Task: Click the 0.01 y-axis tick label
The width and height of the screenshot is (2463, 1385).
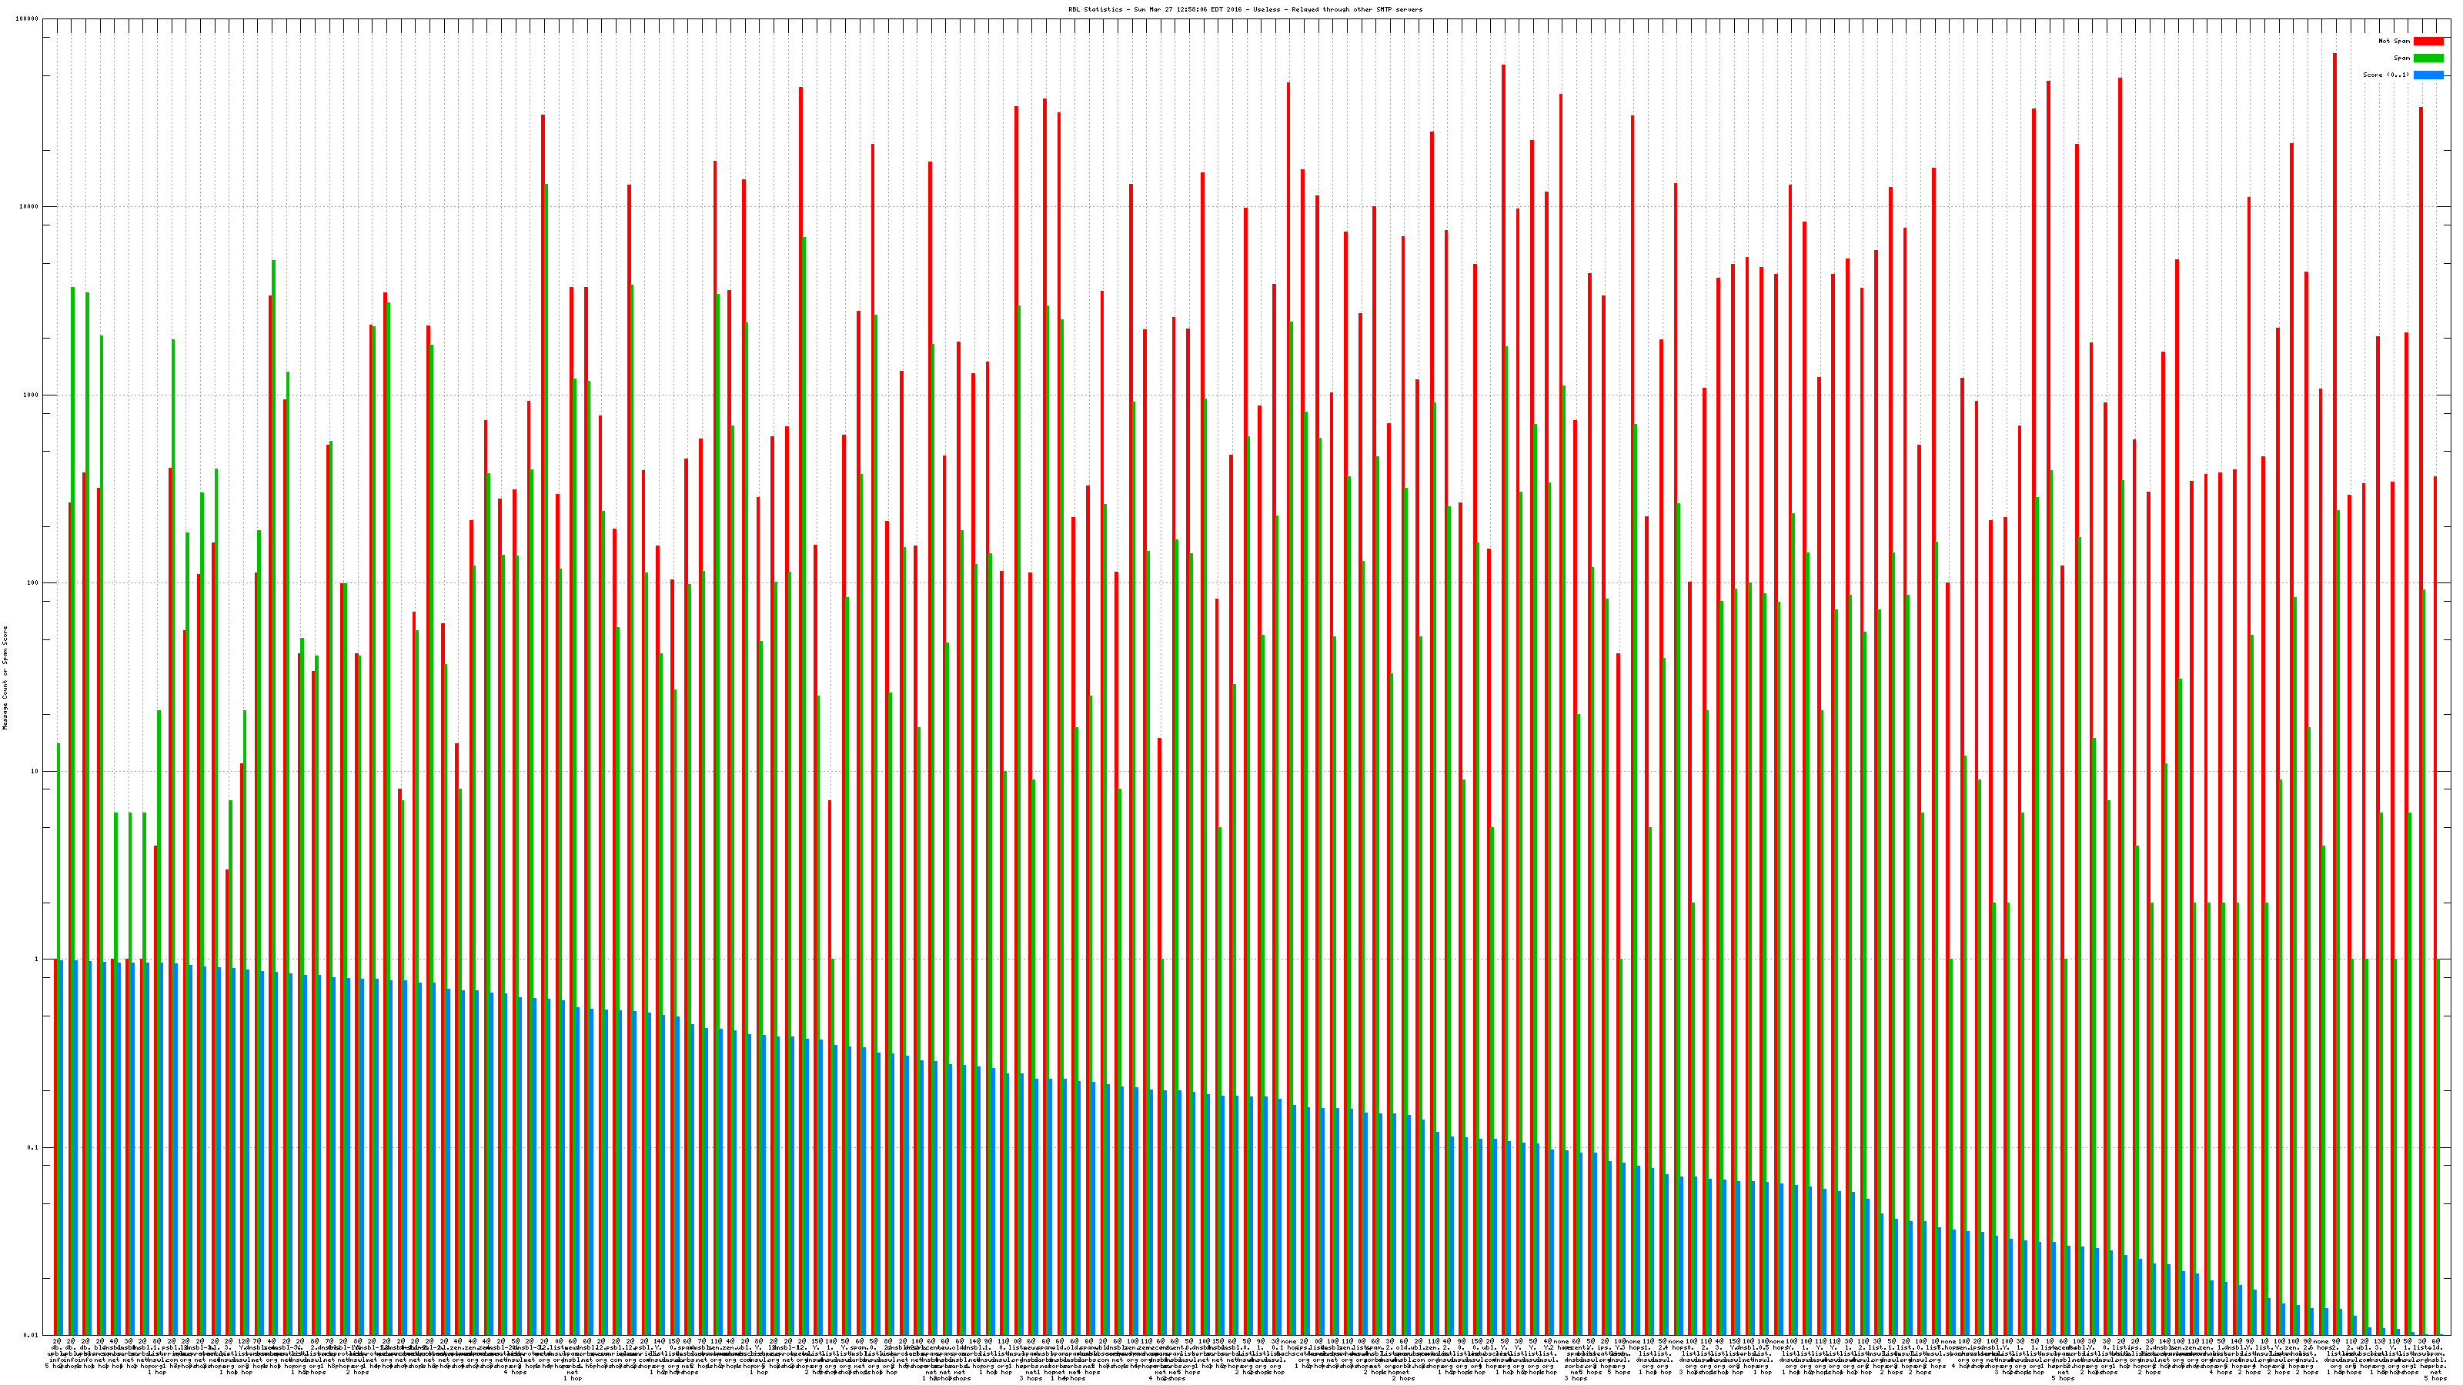Action: coord(32,1335)
